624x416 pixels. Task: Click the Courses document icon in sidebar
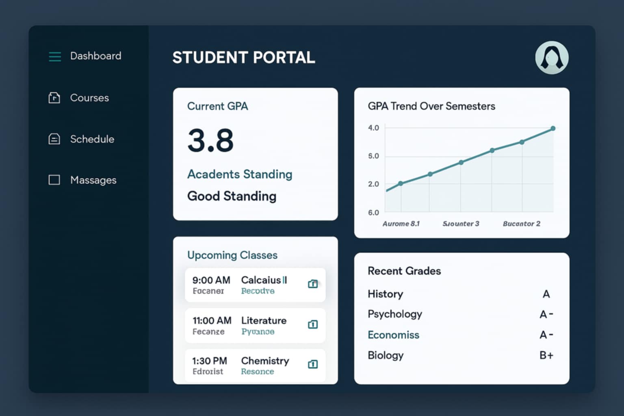tap(54, 97)
